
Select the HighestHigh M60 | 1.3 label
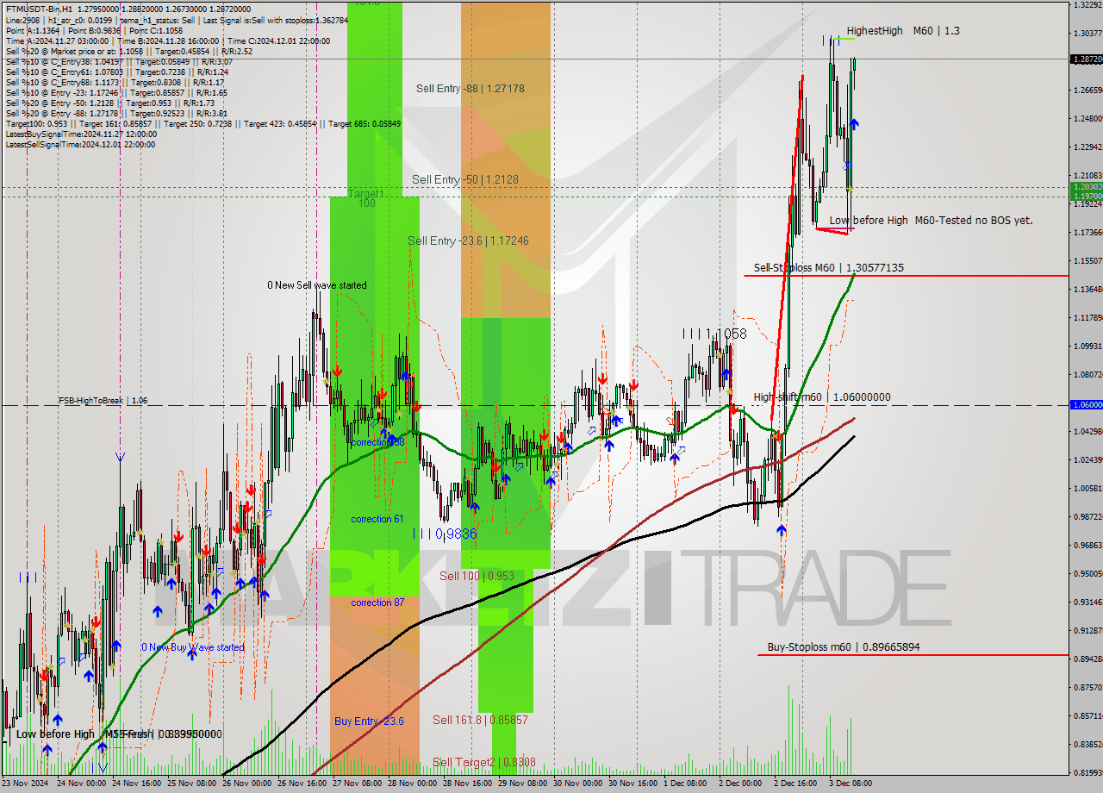point(902,31)
